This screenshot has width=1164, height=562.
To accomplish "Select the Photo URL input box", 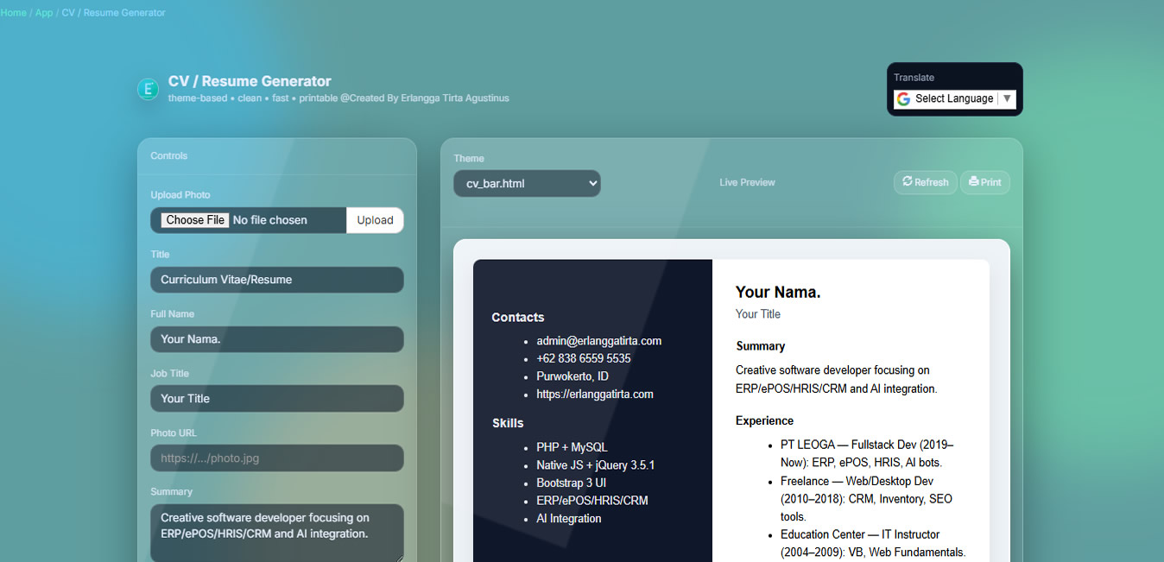I will 276,458.
